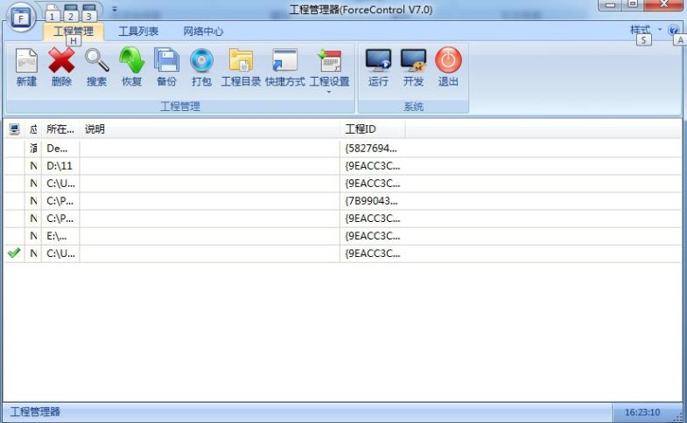This screenshot has width=687, height=423.
Task: Select the project row with path De...
Action: [342, 149]
